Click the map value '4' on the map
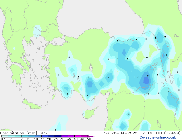 pos(166,55)
